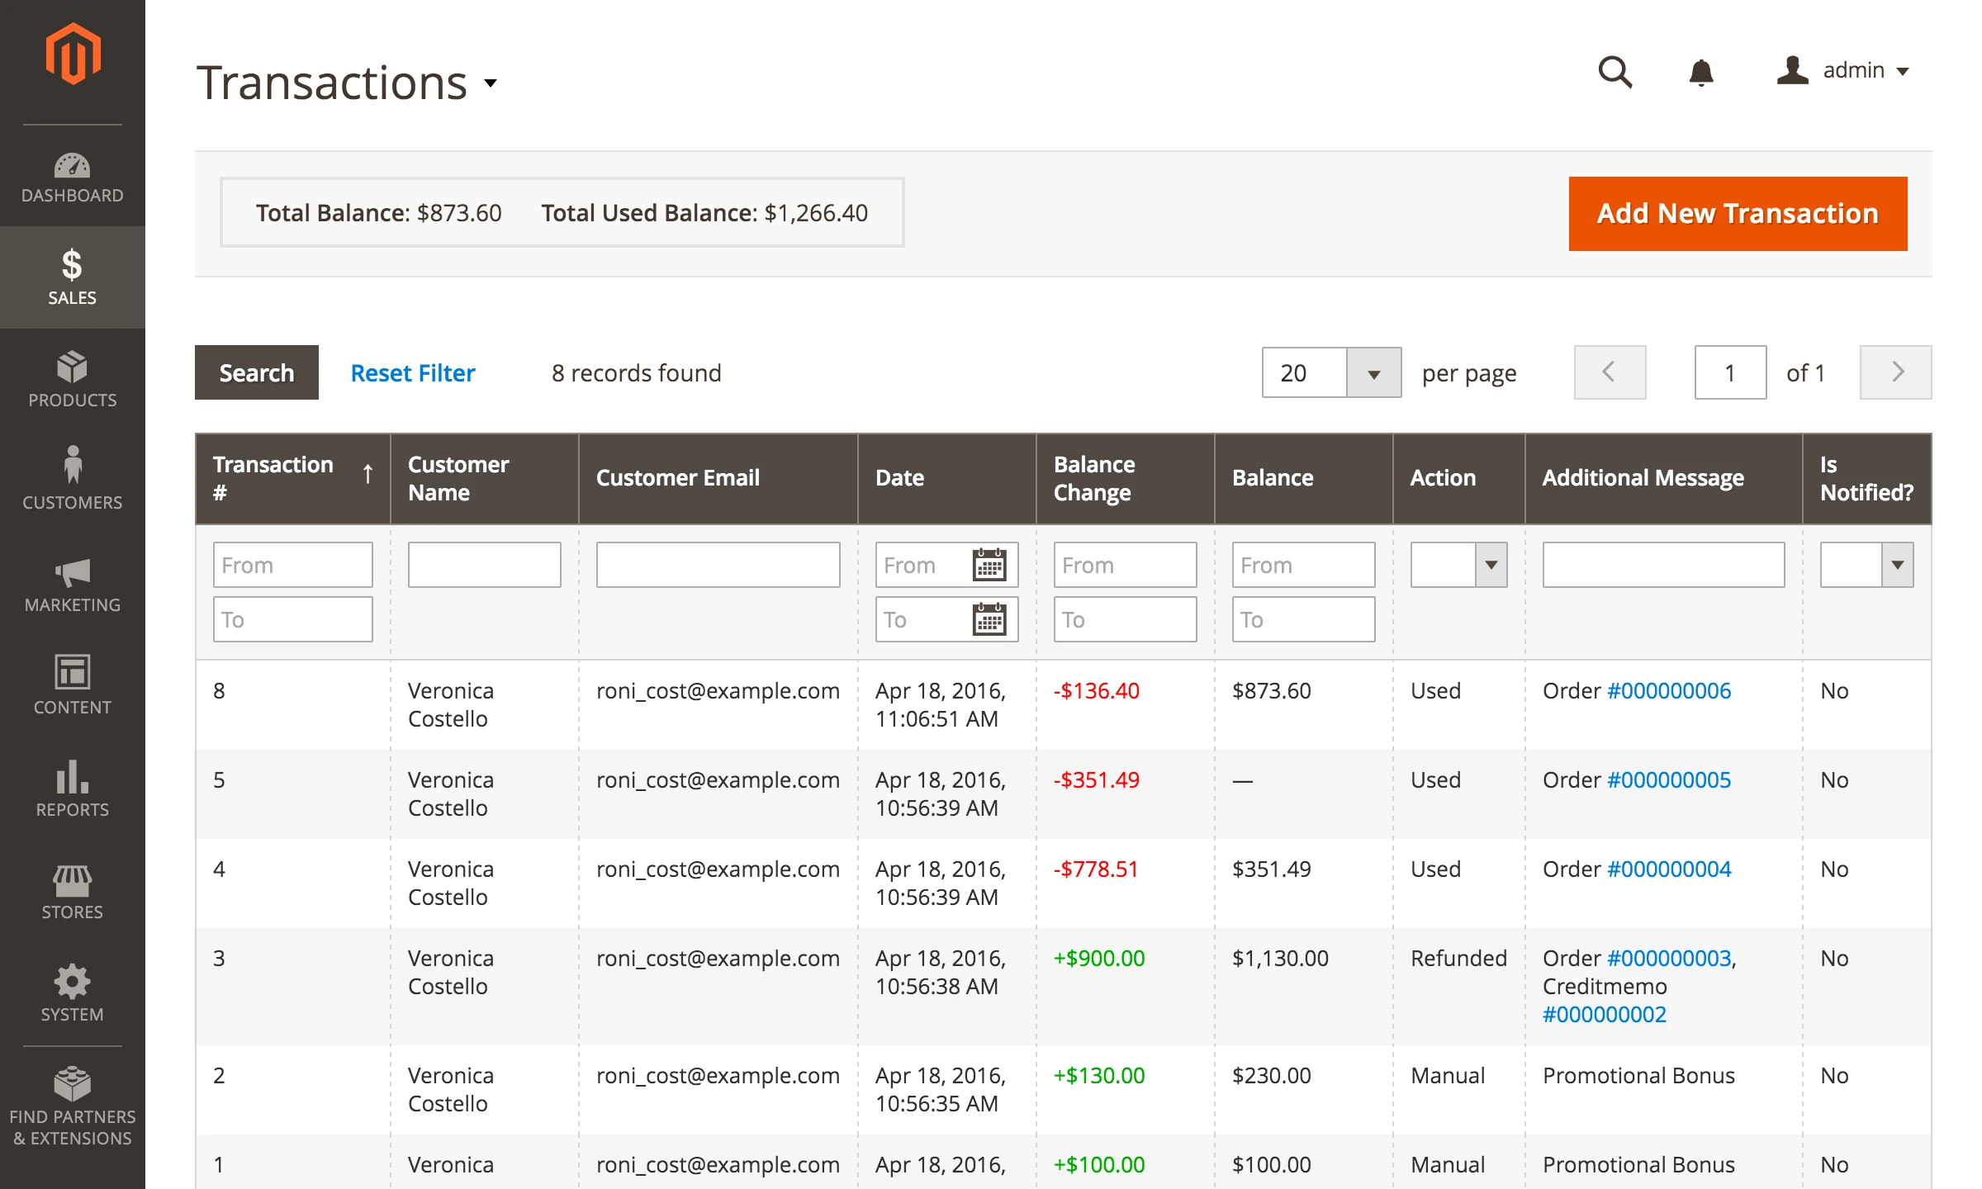Viewport: 1982px width, 1189px height.
Task: Open the Customers section in sidebar
Action: pyautogui.click(x=72, y=482)
